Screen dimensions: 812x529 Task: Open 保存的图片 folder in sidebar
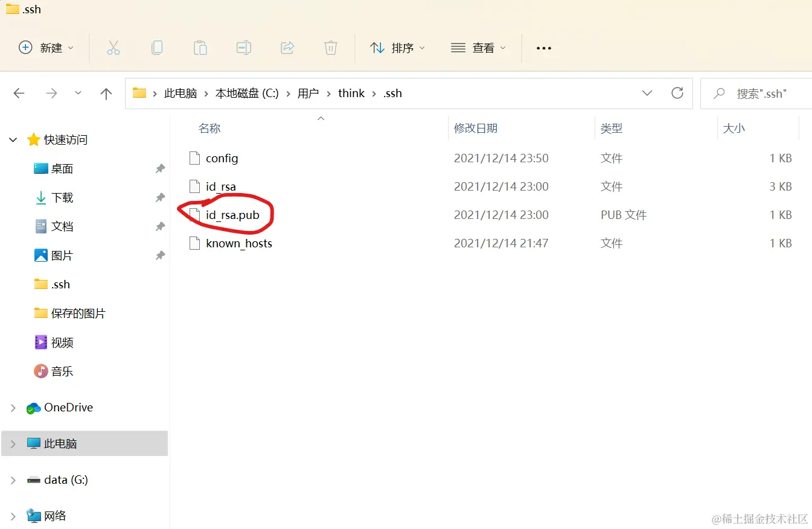point(78,314)
